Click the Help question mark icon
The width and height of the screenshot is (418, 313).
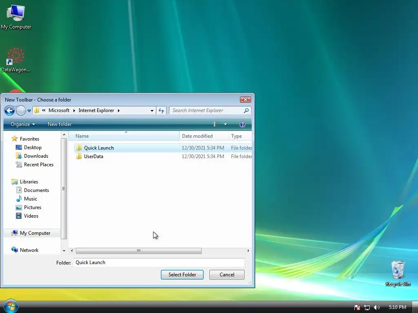[242, 124]
